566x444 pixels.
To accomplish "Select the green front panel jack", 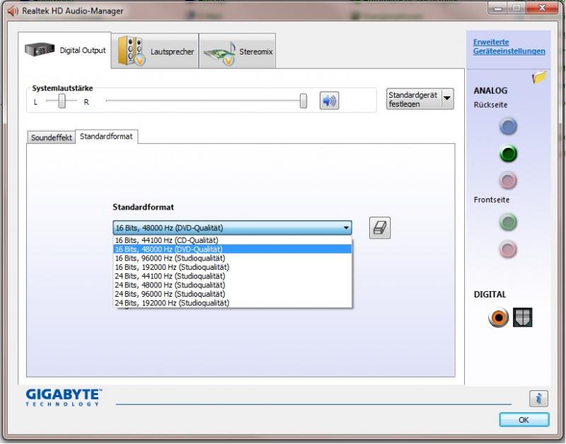I will (x=508, y=222).
